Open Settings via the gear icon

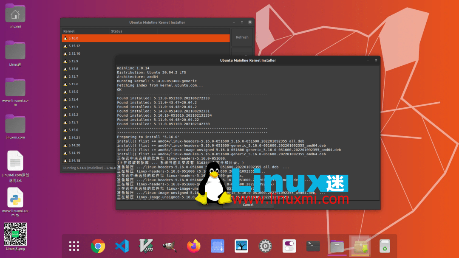click(x=265, y=246)
